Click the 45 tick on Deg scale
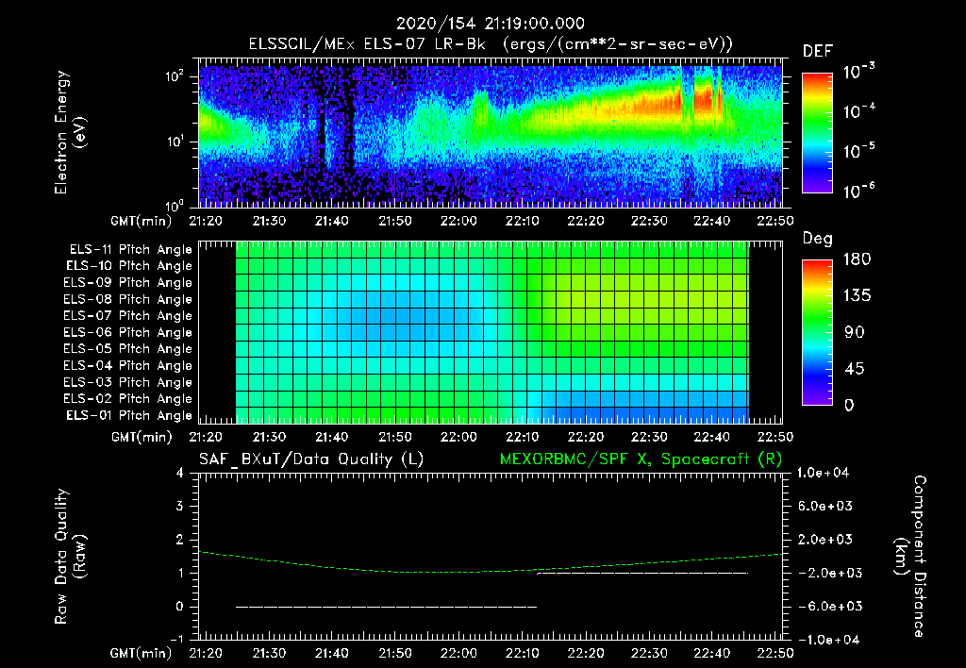966x668 pixels. pyautogui.click(x=855, y=369)
